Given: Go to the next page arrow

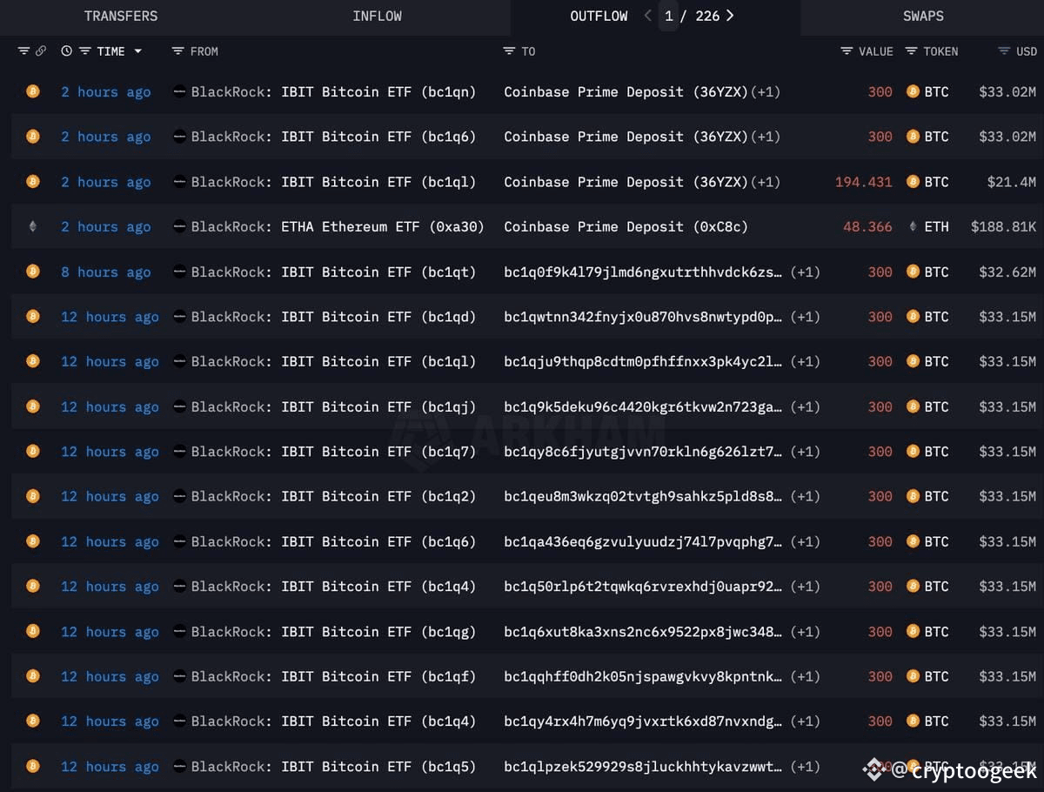Looking at the screenshot, I should click(729, 16).
